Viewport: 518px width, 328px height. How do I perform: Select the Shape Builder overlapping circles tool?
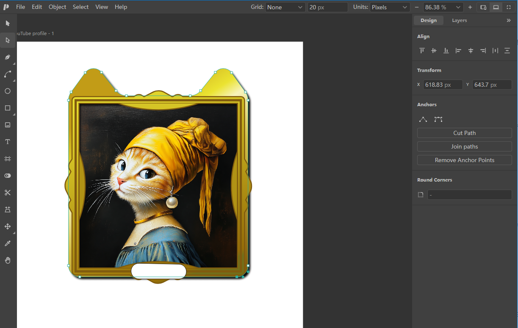8,176
